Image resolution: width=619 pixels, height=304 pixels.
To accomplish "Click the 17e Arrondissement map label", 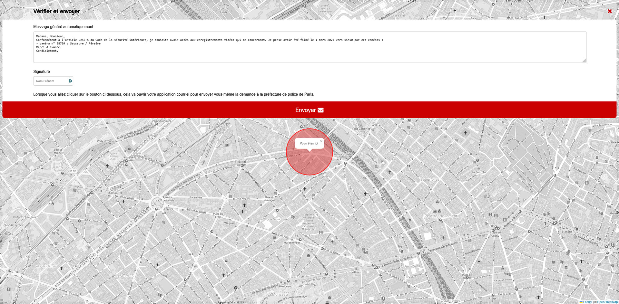I will coord(440,216).
